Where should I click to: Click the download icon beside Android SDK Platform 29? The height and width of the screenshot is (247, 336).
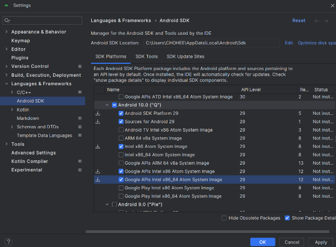click(x=97, y=113)
